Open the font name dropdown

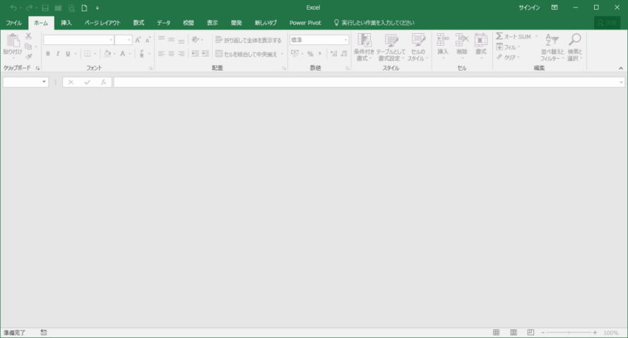[x=111, y=40]
